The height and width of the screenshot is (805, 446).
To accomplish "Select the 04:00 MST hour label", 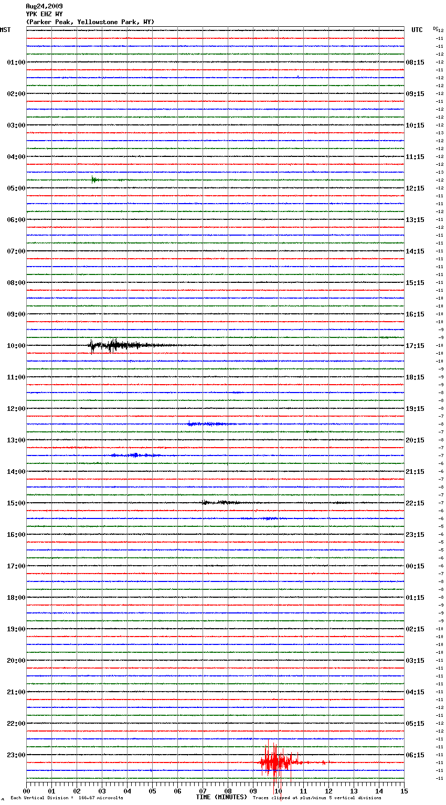I will click(x=16, y=157).
